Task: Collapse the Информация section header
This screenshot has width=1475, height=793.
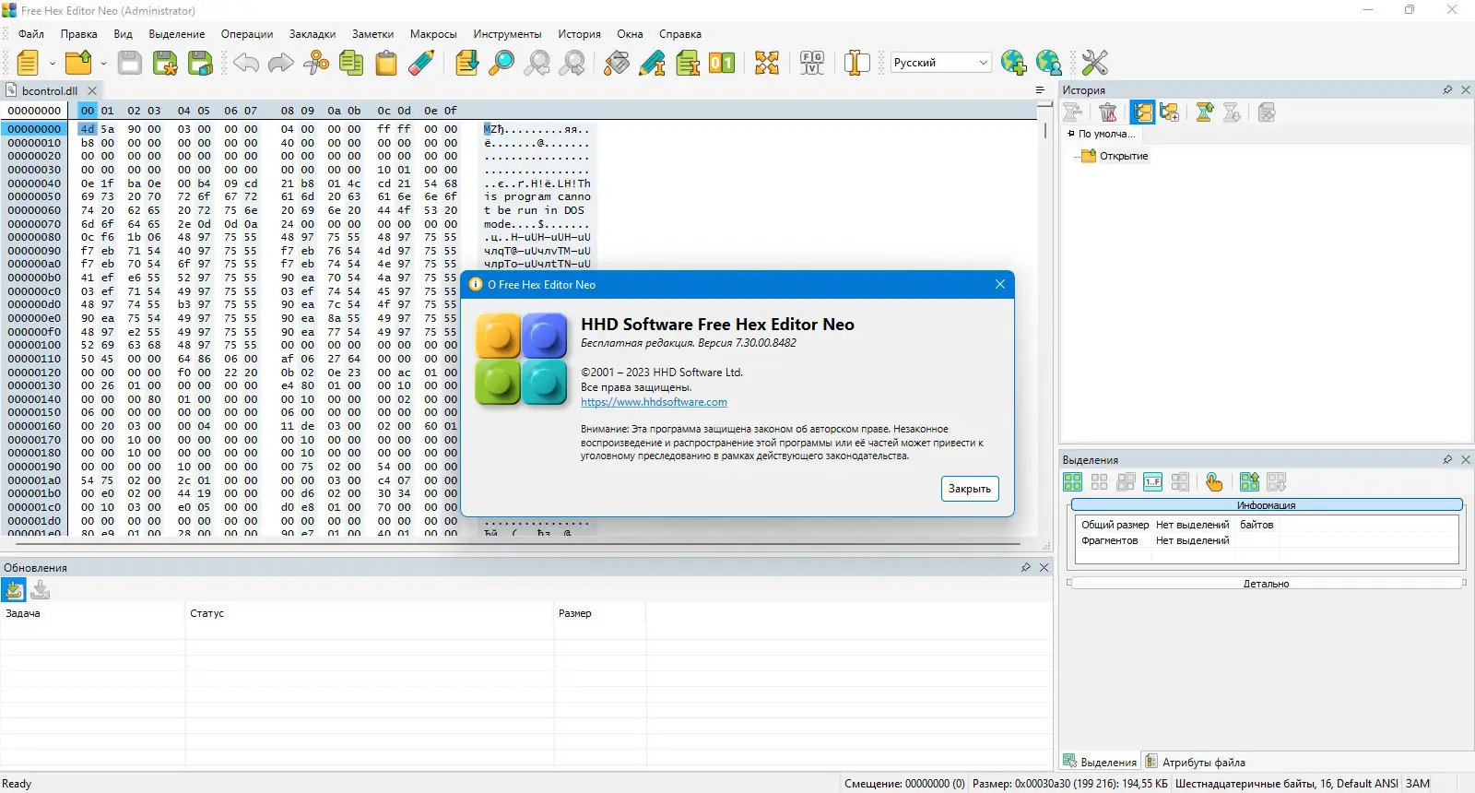Action: coord(1267,505)
